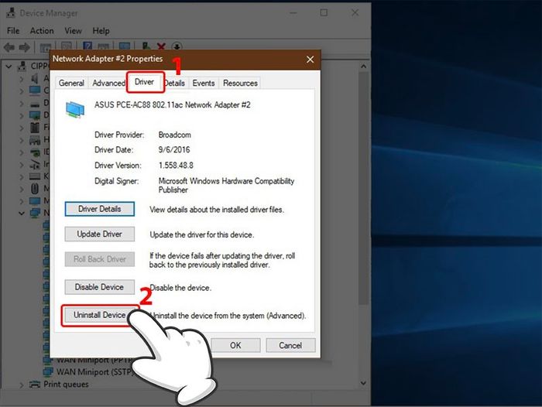
Task: Switch to the General tab
Action: tap(71, 83)
